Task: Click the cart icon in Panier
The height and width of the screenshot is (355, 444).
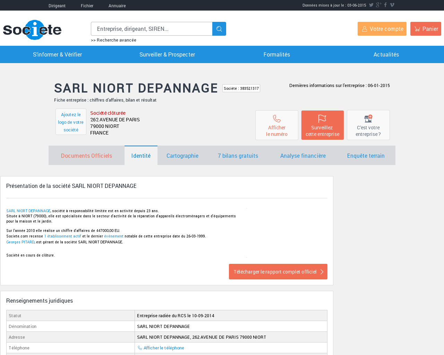Action: pos(417,29)
